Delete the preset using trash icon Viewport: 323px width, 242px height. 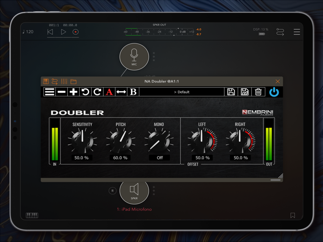(258, 92)
